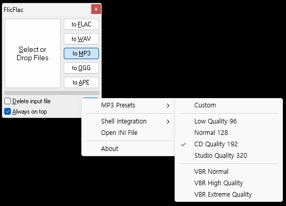Choose the VBR Normal preset
The width and height of the screenshot is (286, 206).
point(228,172)
